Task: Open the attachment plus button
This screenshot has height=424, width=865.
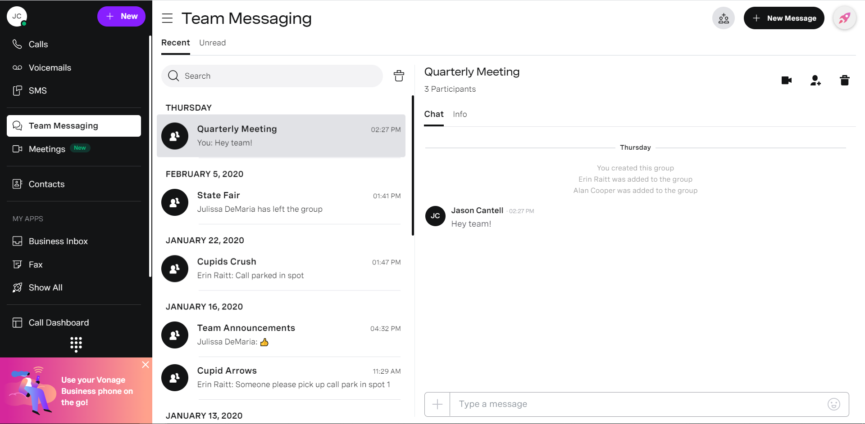Action: coord(437,404)
